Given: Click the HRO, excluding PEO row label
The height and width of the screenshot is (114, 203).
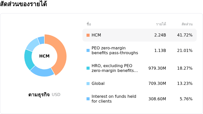Looking at the screenshot, I should pyautogui.click(x=115, y=68).
